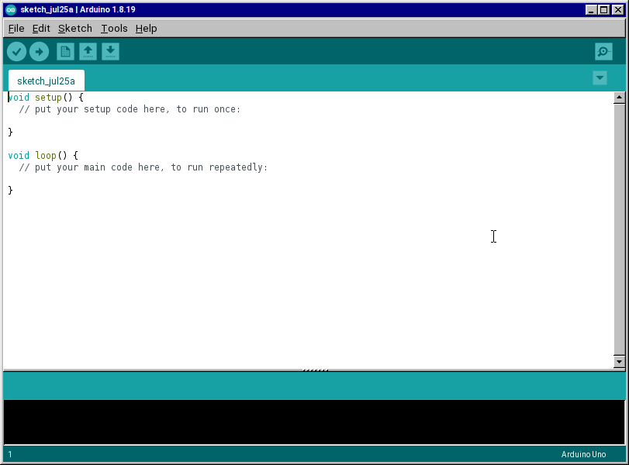Select the sketch_jul25a tab
Screen dimensions: 629x465
pyautogui.click(x=46, y=81)
